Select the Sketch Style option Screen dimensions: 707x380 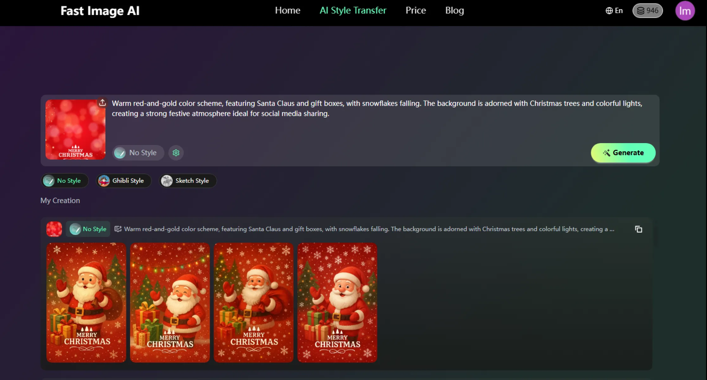188,180
